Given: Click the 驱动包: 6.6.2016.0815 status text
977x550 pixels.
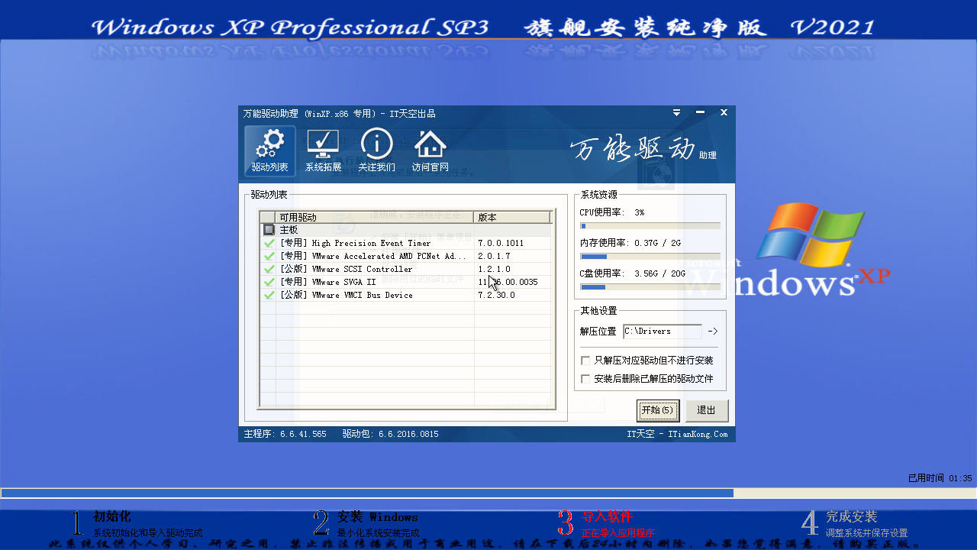Looking at the screenshot, I should tap(390, 434).
